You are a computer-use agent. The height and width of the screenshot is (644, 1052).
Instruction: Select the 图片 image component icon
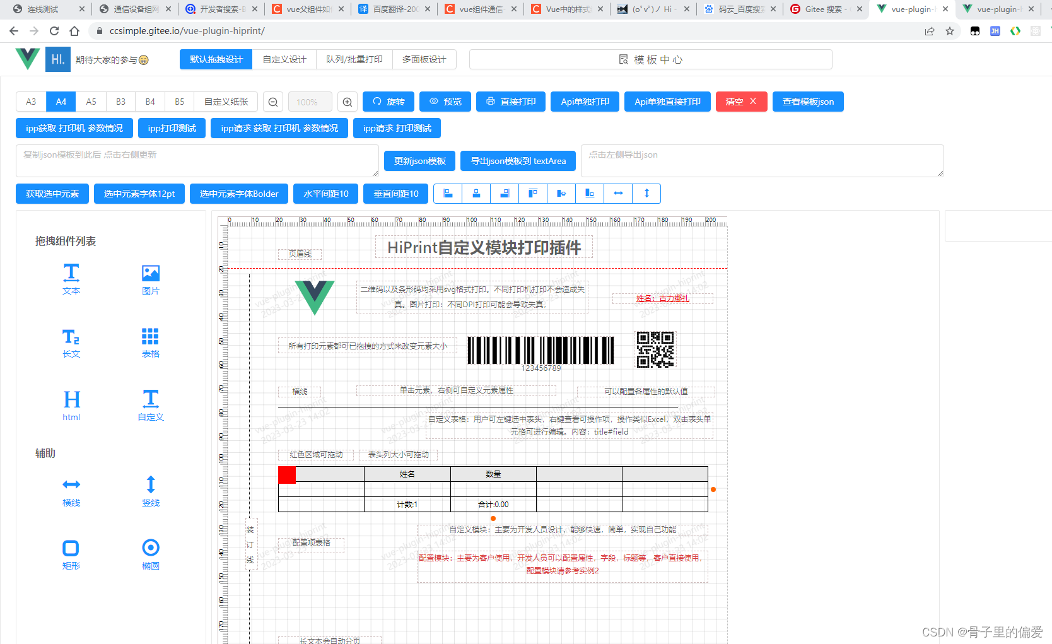click(151, 279)
